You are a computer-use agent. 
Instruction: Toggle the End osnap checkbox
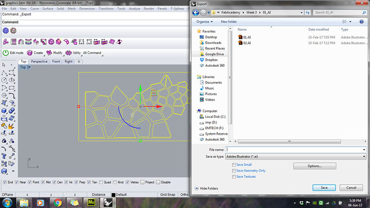pyautogui.click(x=5, y=182)
